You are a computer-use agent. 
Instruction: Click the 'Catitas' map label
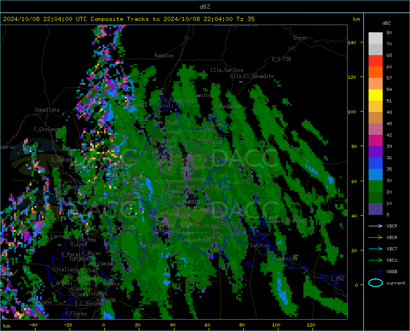[x=260, y=245]
